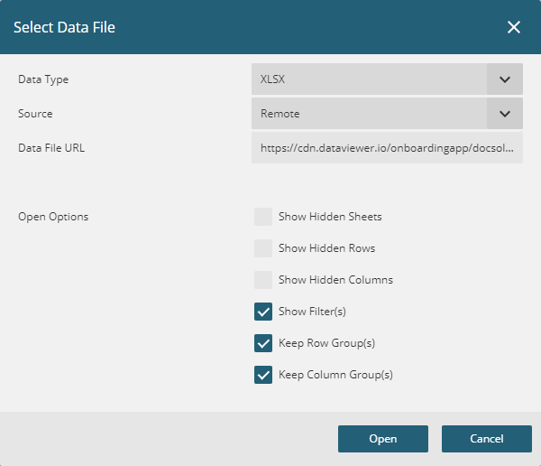This screenshot has width=541, height=466.
Task: Click the Source label
Action: (x=35, y=114)
